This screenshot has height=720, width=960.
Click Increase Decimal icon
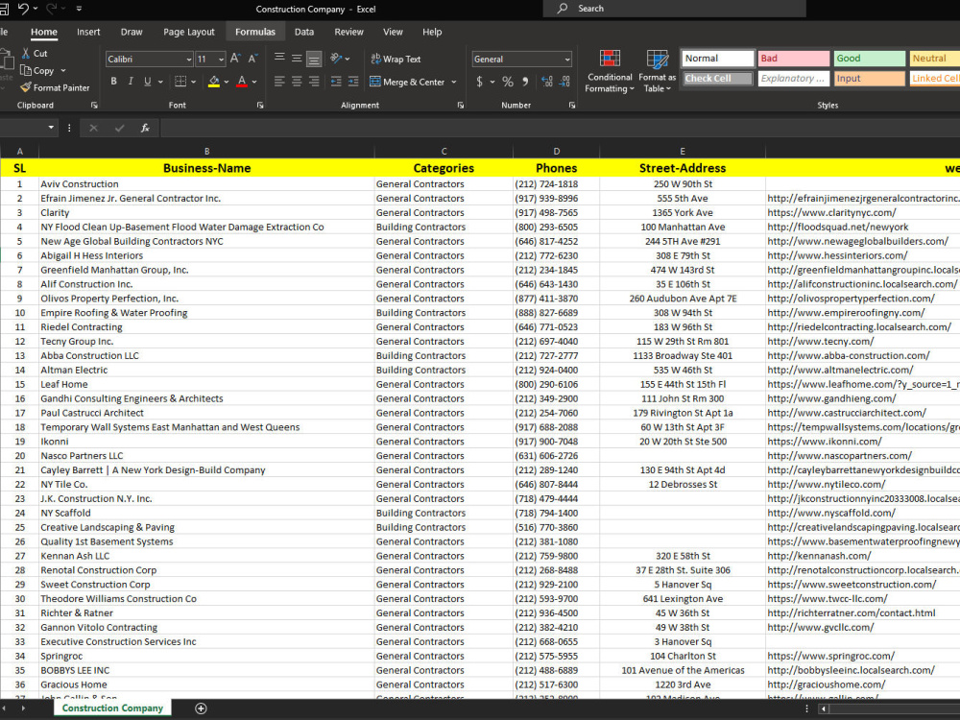547,81
